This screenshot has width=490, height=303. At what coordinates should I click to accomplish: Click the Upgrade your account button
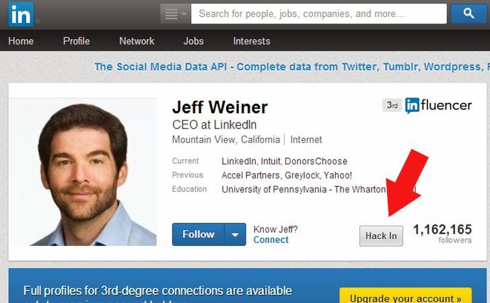pos(405,296)
